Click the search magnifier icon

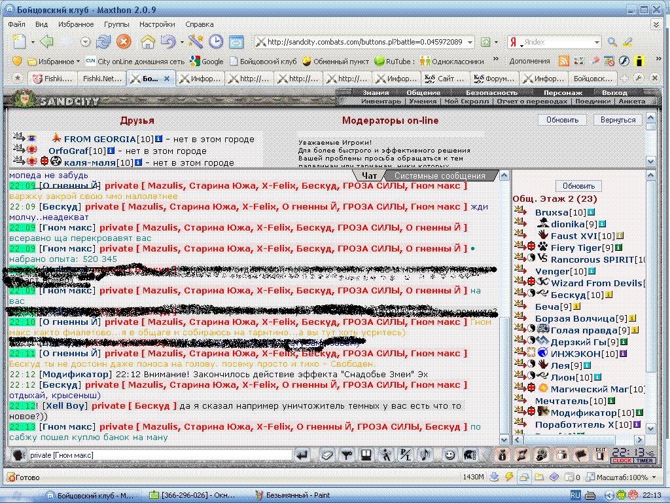pyautogui.click(x=612, y=42)
